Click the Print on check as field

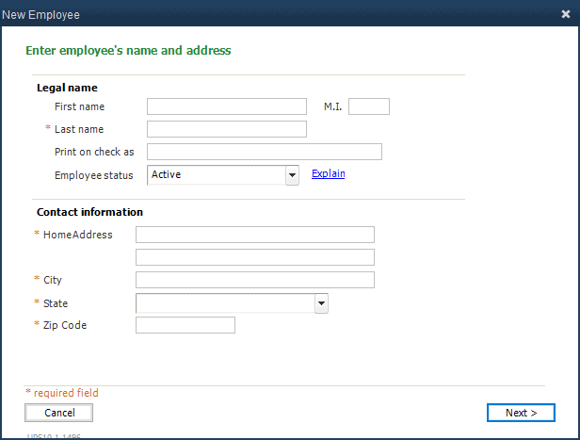click(x=265, y=152)
